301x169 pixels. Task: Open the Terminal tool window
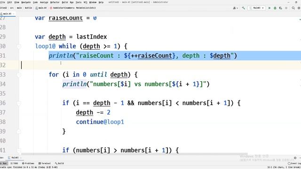point(45,163)
